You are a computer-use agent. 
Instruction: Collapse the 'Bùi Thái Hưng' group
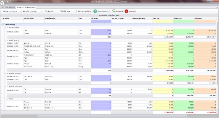[6, 28]
